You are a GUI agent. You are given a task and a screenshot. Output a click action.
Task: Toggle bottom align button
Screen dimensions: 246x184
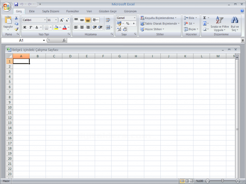[88, 20]
